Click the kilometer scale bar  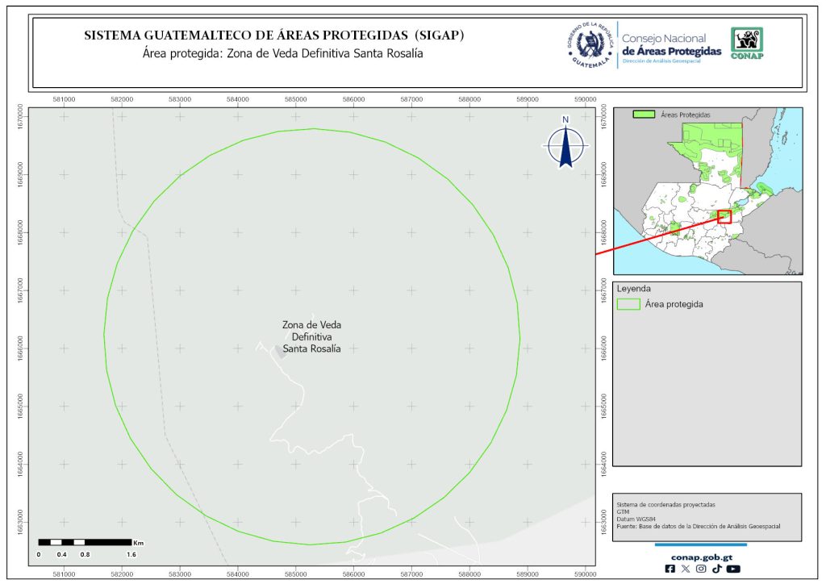85,542
